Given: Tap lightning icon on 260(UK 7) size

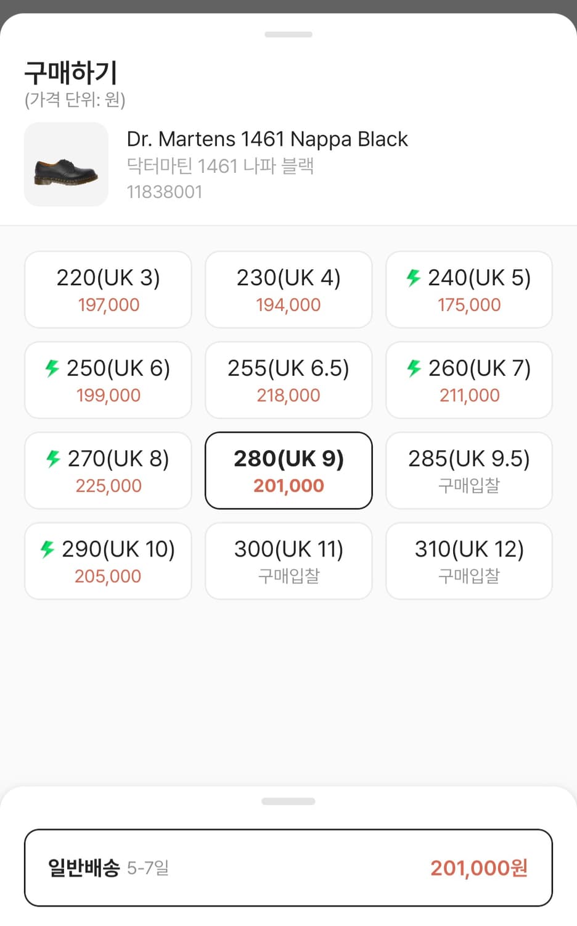Looking at the screenshot, I should (414, 368).
